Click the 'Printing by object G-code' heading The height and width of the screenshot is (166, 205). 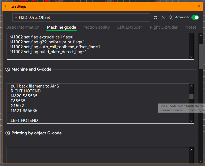point(36,133)
